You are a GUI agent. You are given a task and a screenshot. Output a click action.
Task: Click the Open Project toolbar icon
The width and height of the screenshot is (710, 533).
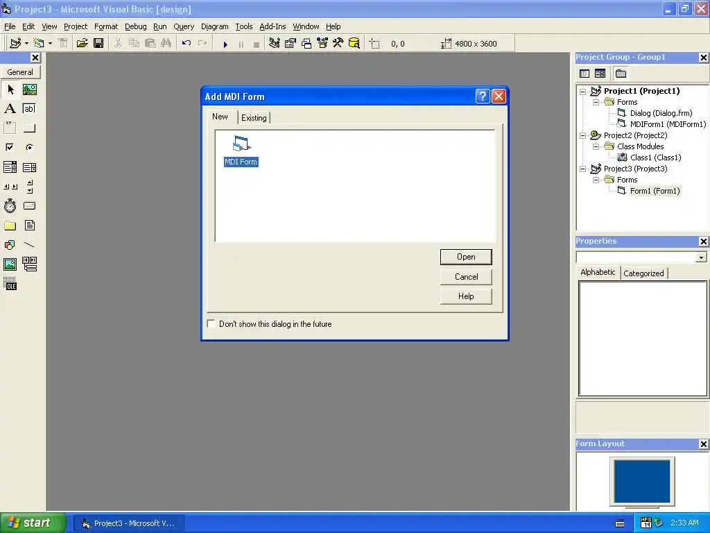(82, 44)
